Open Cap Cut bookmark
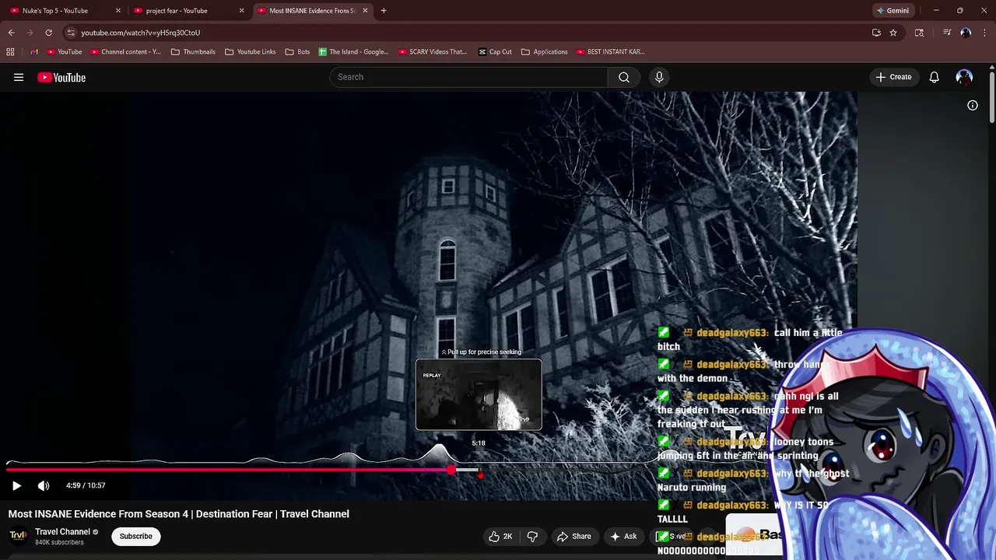Screen dimensions: 996x560 495,52
